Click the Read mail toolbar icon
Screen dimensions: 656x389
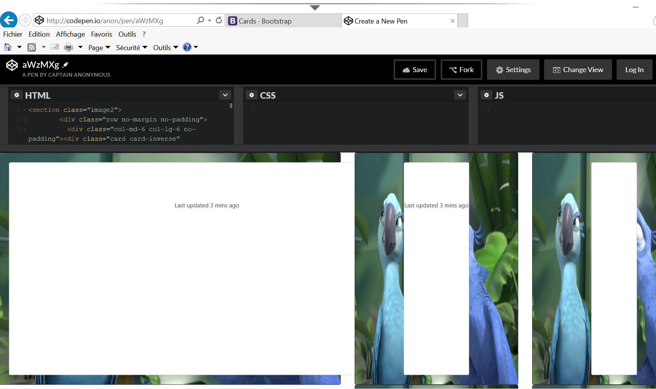(55, 47)
